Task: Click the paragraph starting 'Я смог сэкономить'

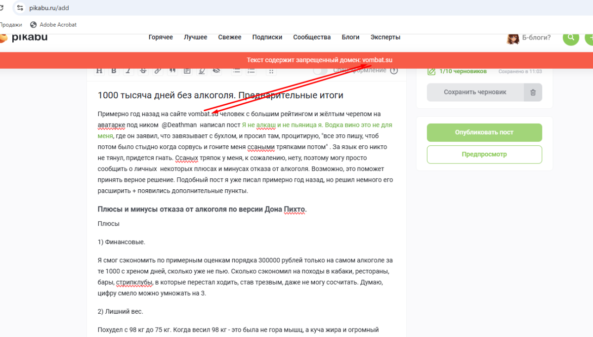Action: click(246, 277)
